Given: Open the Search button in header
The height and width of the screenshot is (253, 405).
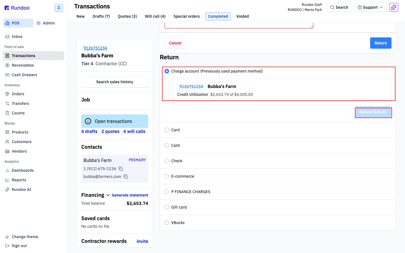Looking at the screenshot, I should click(339, 7).
